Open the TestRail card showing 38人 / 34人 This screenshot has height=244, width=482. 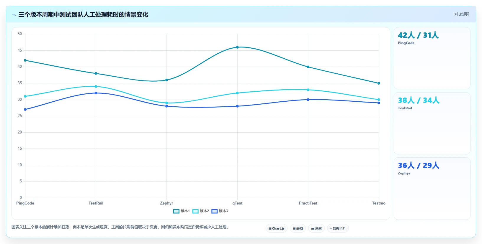[x=432, y=123]
